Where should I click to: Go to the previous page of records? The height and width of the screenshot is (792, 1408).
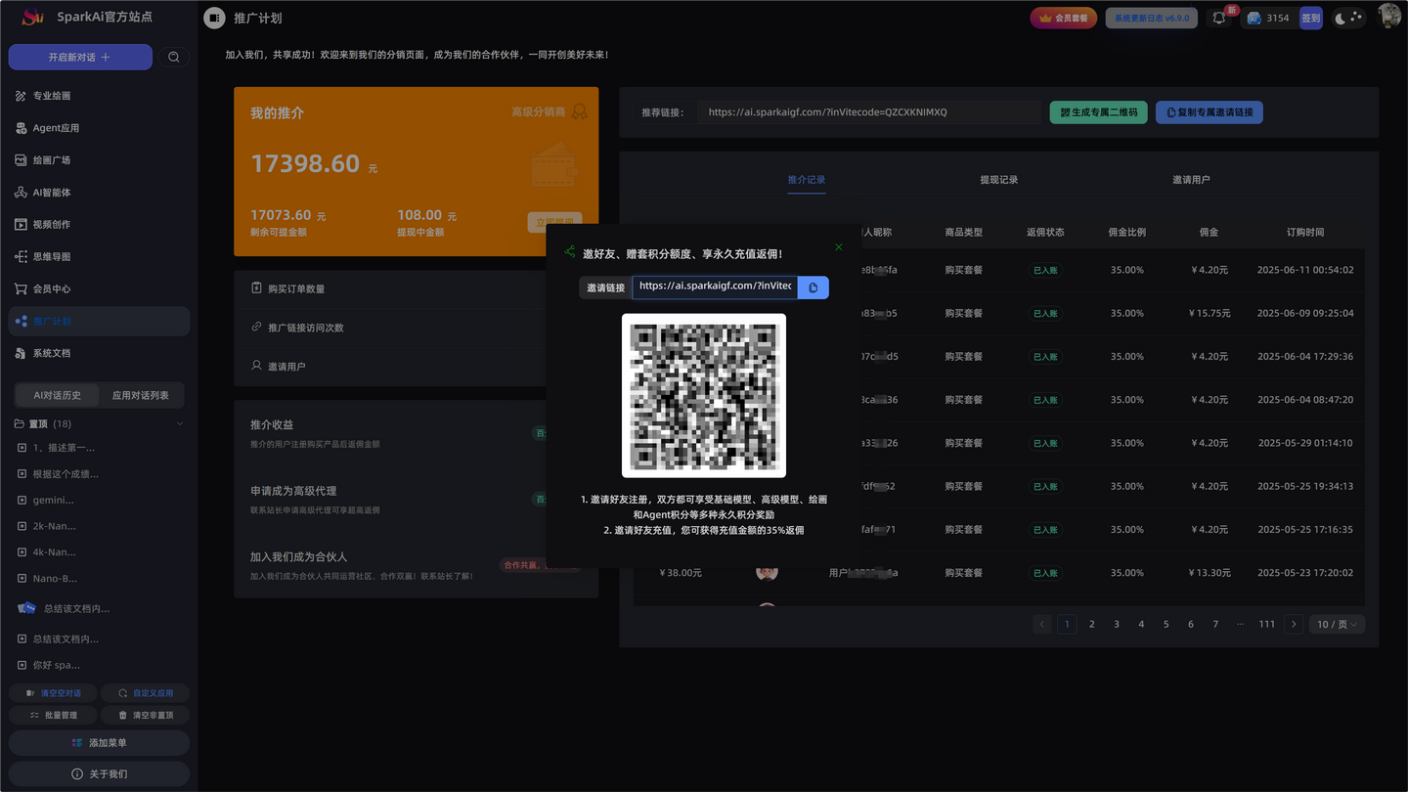(1042, 624)
